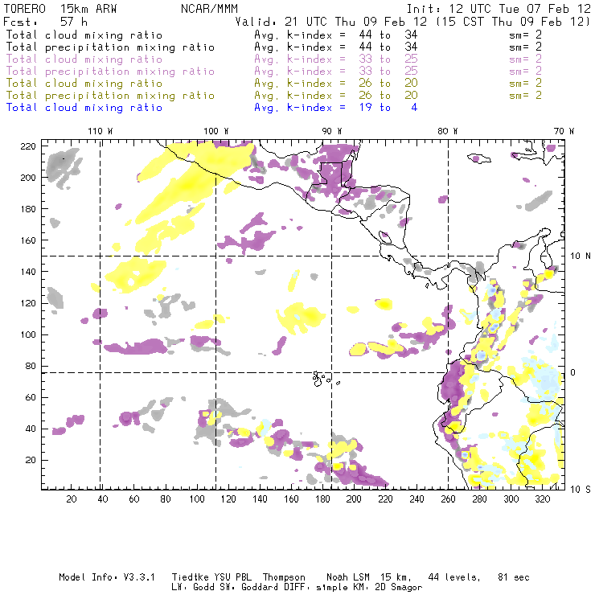Click the "90 W" longitude label
Viewport: 595px width, 595px height.
coord(331,131)
